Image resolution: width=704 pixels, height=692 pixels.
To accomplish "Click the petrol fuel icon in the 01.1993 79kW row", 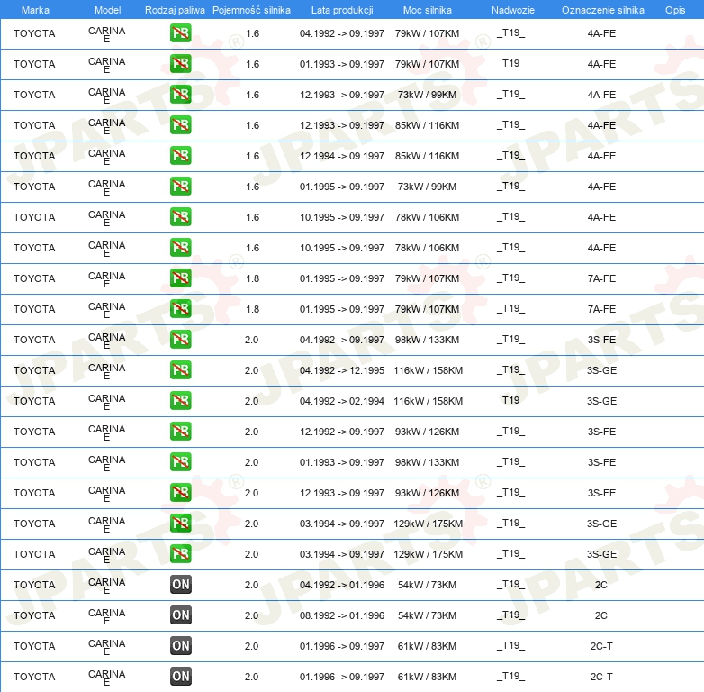I will (180, 64).
